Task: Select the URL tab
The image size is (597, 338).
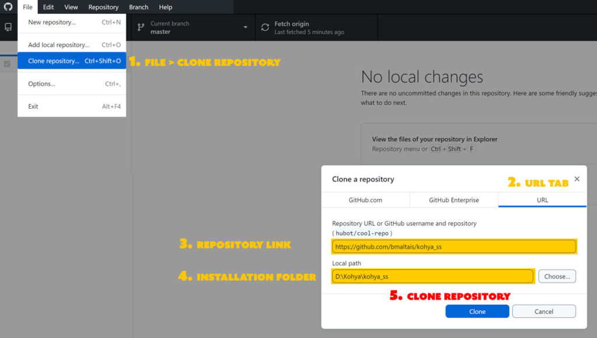Action: click(542, 199)
